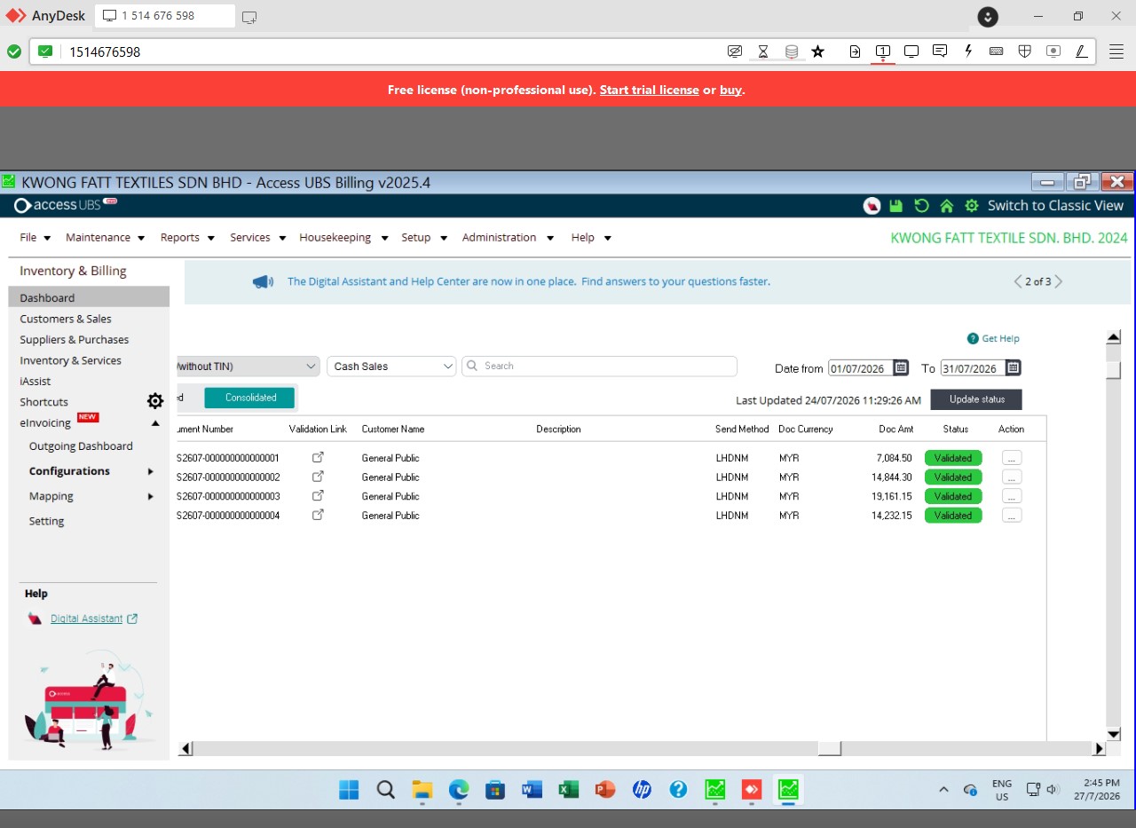This screenshot has height=828, width=1136.
Task: Click the megaphone announcement icon
Action: pyautogui.click(x=262, y=281)
